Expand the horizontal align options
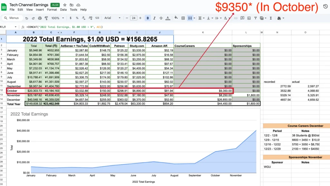 [203, 18]
